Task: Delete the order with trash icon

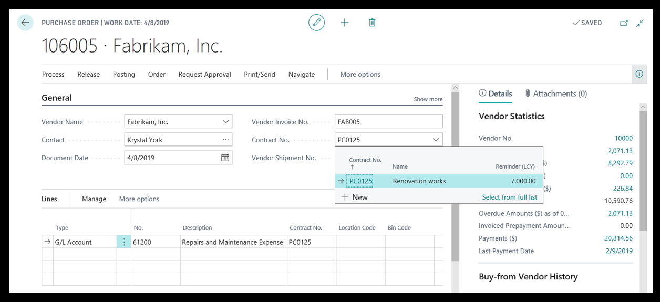Action: [x=372, y=23]
